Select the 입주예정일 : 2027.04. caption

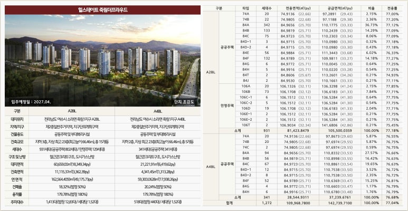pos(31,102)
